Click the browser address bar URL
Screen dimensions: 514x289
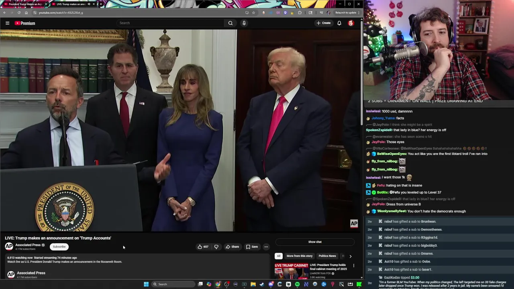click(x=61, y=12)
